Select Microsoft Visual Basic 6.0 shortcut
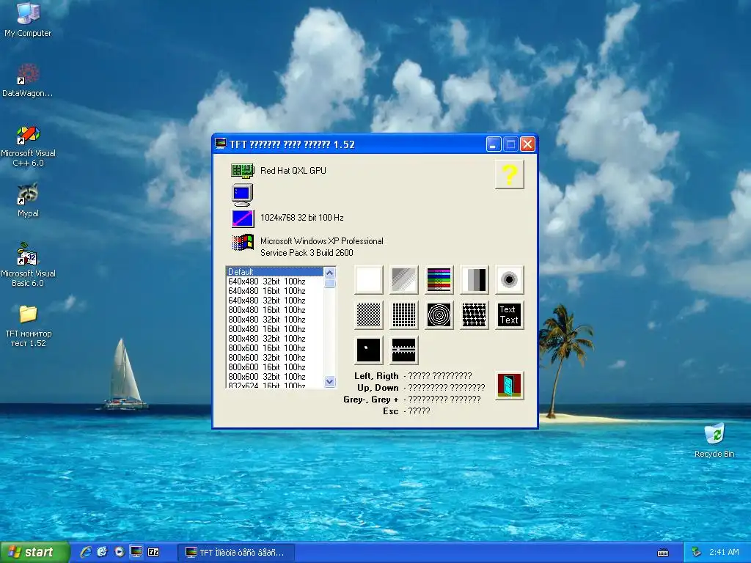The image size is (751, 563). [29, 265]
